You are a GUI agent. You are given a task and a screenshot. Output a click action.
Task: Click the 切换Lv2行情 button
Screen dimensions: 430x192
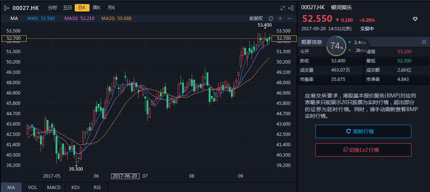point(363,150)
